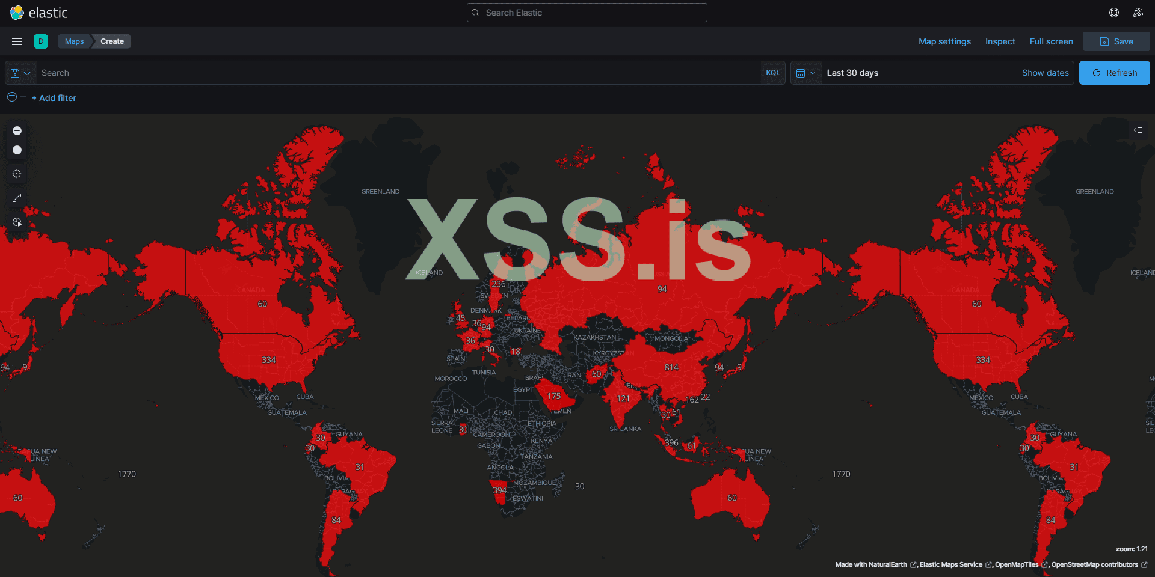Fit map to data bounds
The width and height of the screenshot is (1155, 577).
click(17, 174)
